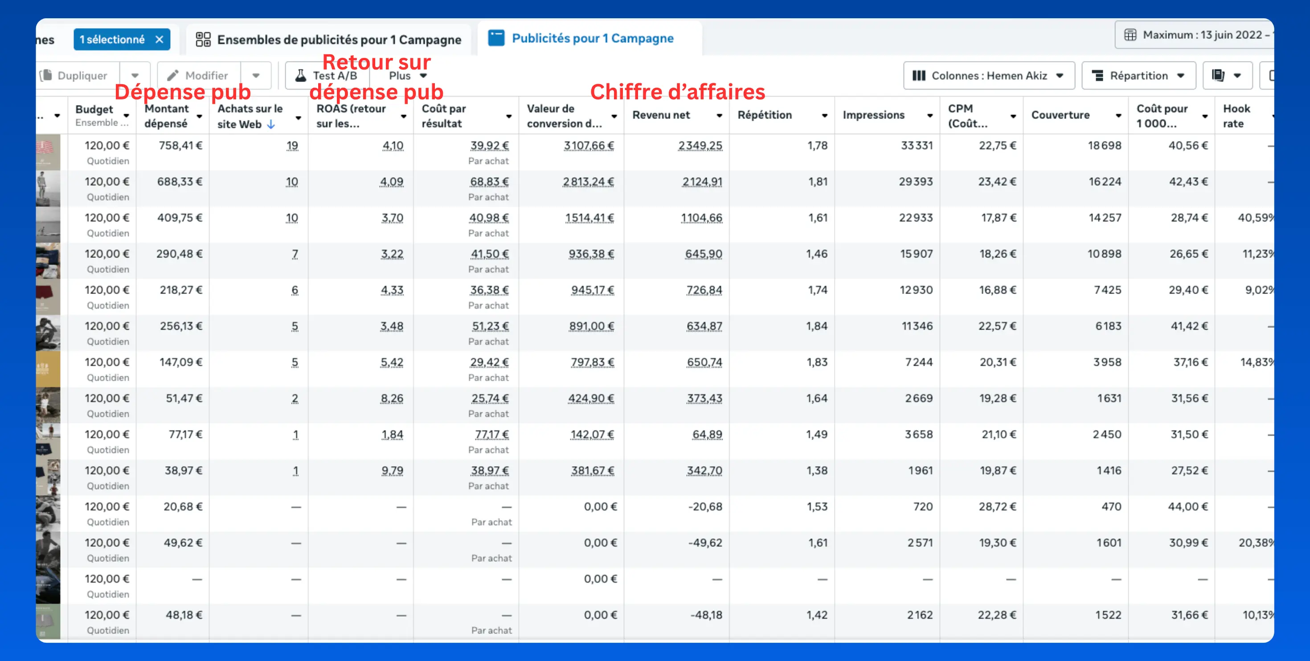
Task: Open the Plus dropdown menu
Action: pos(407,75)
